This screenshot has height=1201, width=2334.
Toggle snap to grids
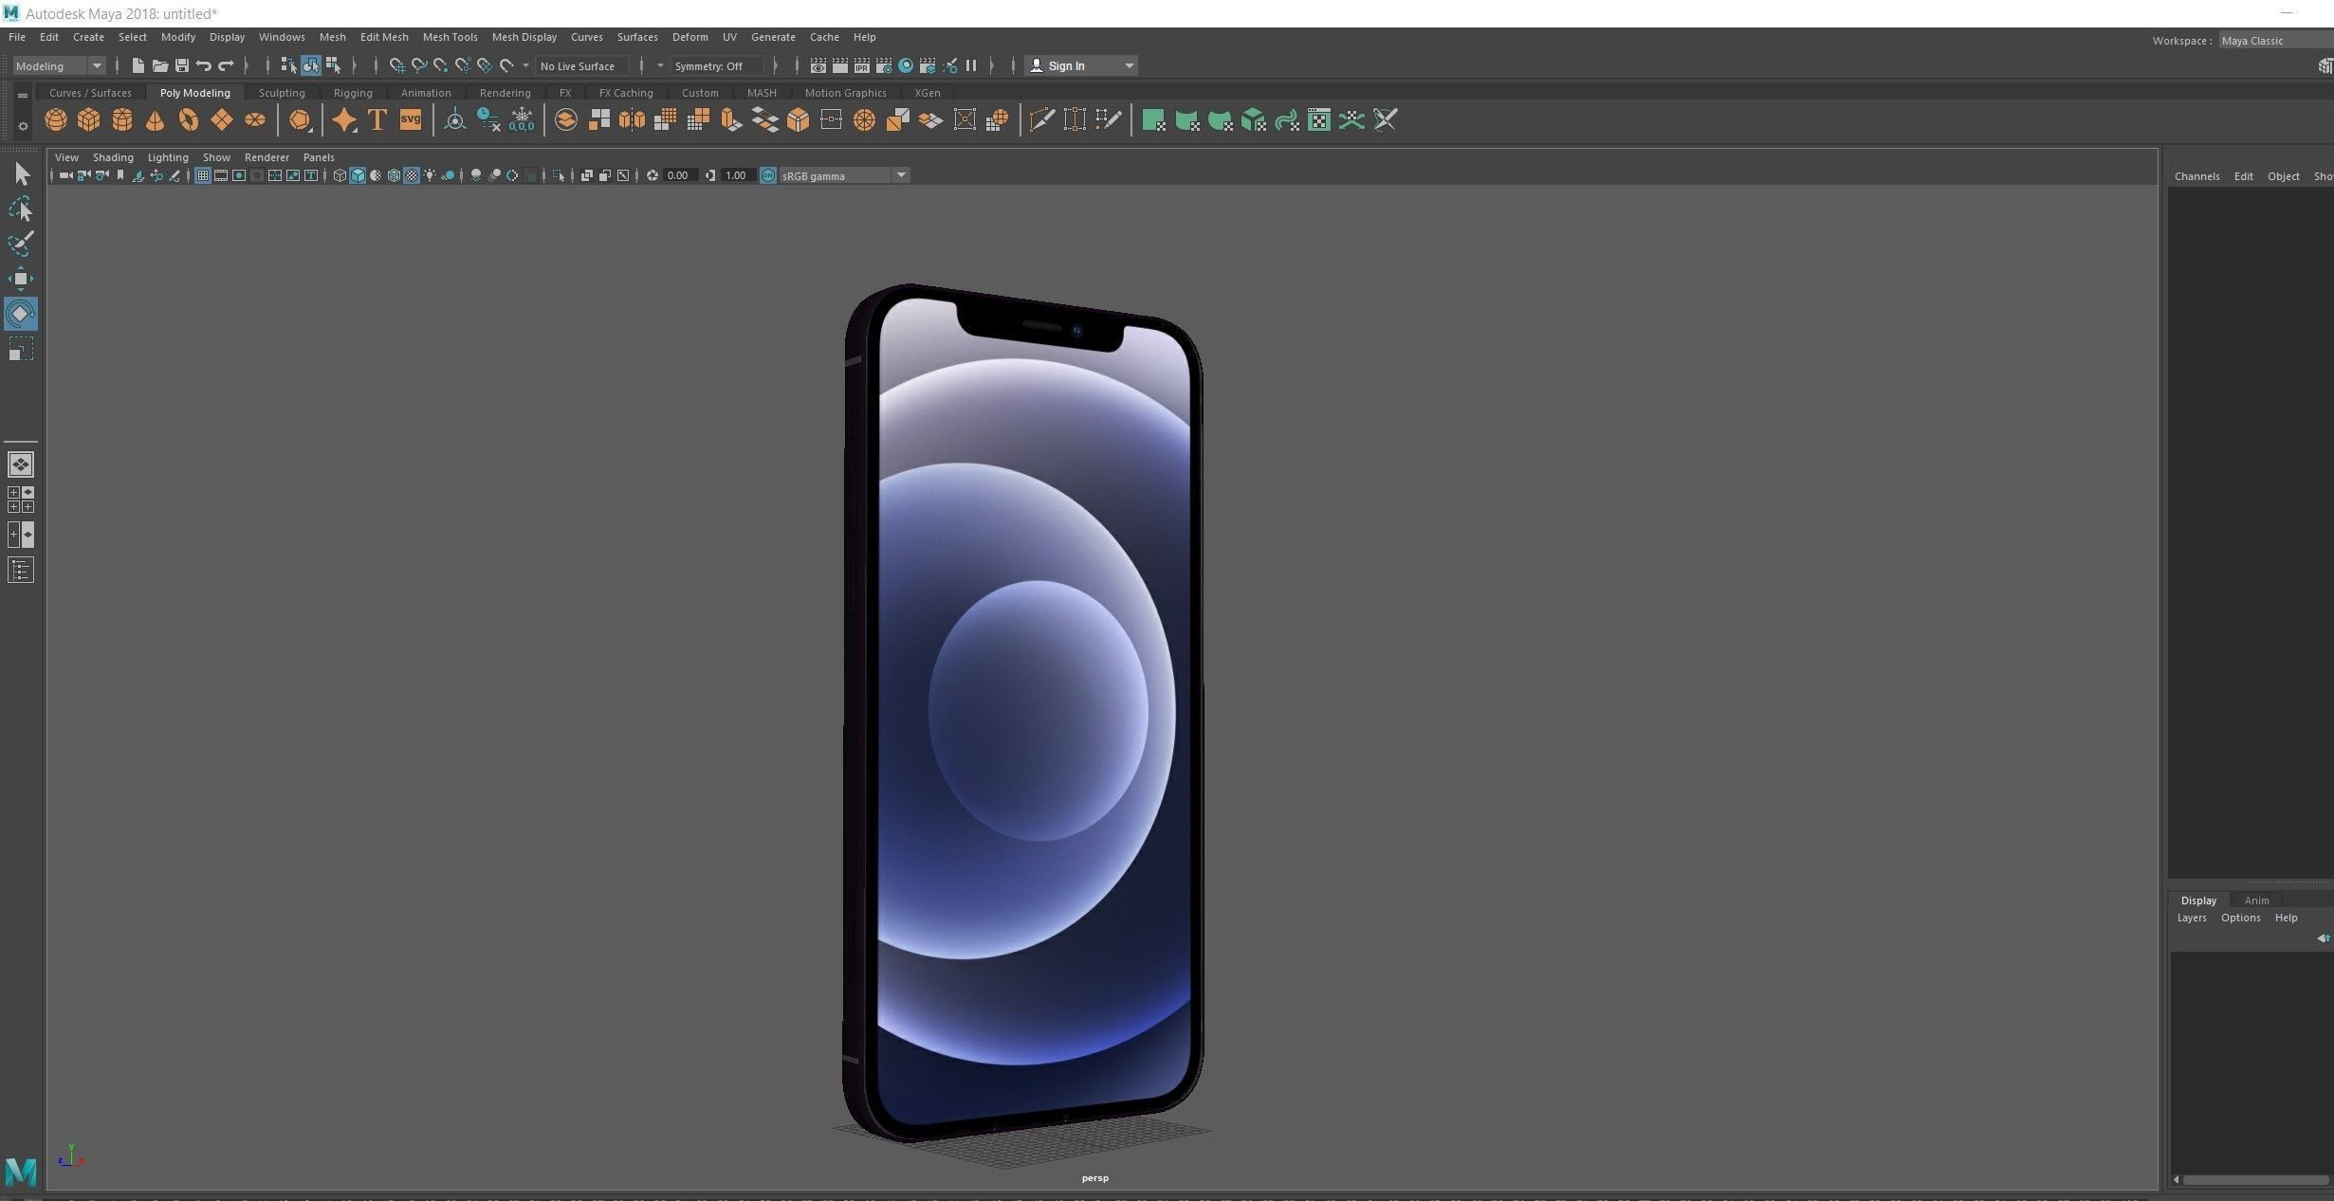[396, 65]
